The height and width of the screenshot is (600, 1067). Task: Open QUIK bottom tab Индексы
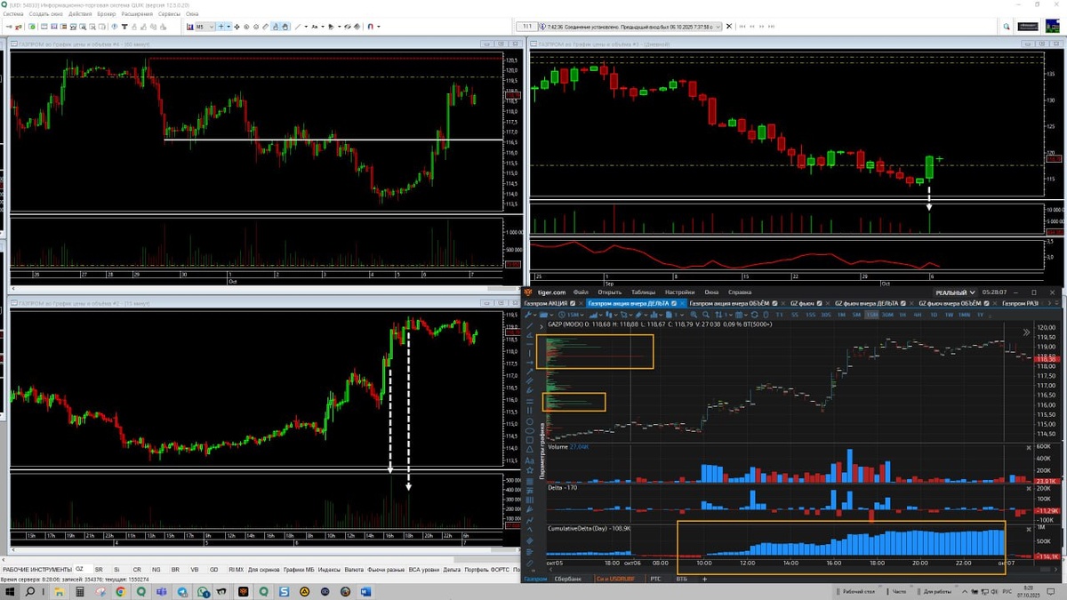329,569
